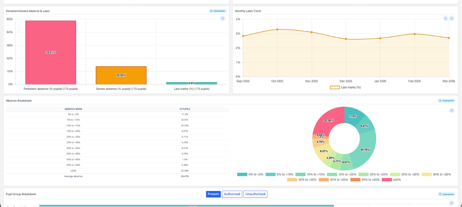Toggle the Late marks (%) legend item
462x207 pixels.
click(345, 88)
